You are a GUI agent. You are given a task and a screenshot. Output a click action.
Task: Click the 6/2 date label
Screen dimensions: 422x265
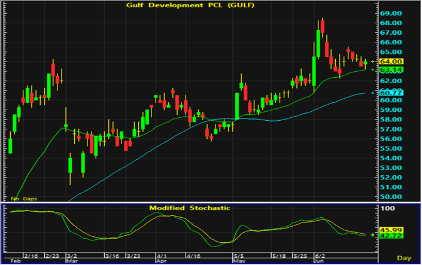click(x=320, y=256)
